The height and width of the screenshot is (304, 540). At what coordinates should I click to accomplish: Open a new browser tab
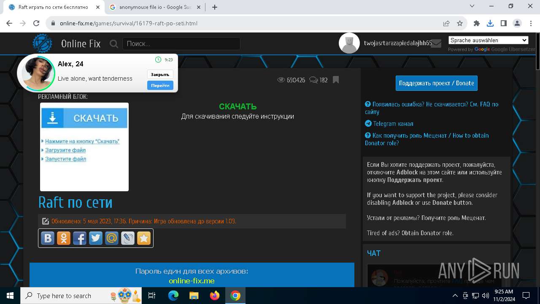click(x=215, y=7)
